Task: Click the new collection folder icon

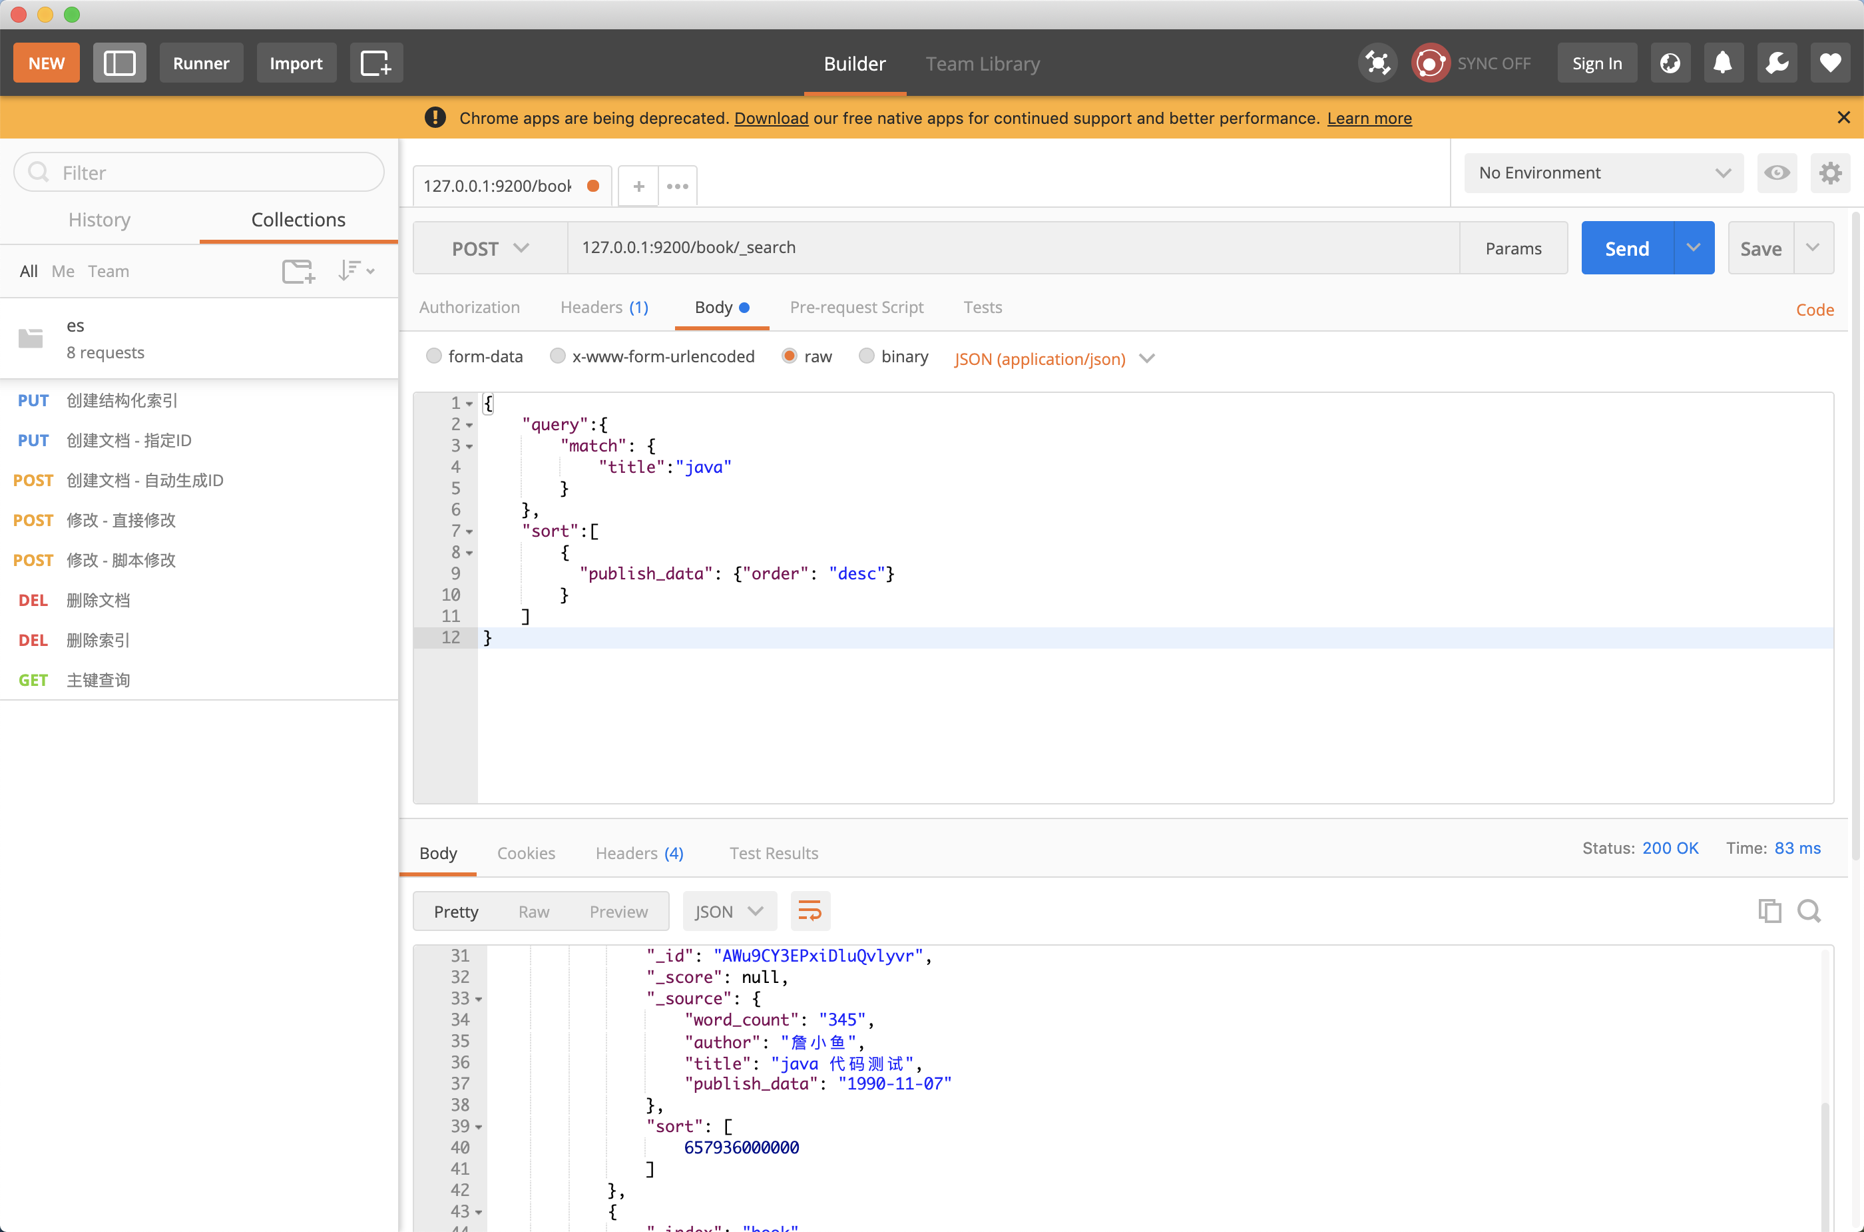Action: tap(298, 271)
